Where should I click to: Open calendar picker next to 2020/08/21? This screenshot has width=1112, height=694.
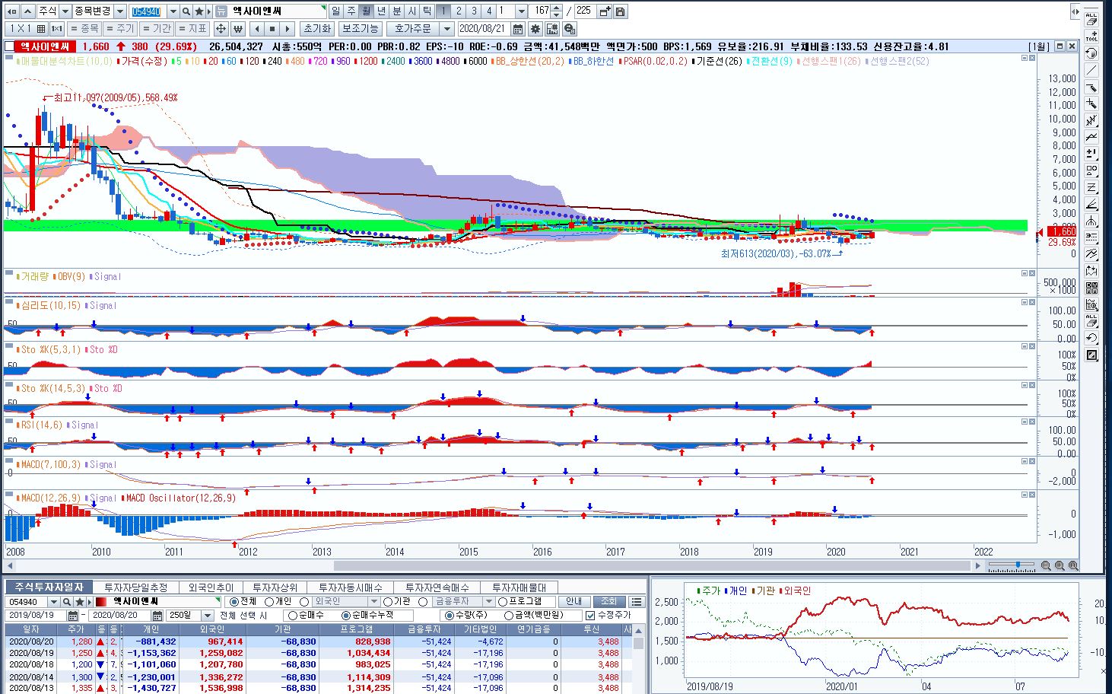pyautogui.click(x=518, y=29)
